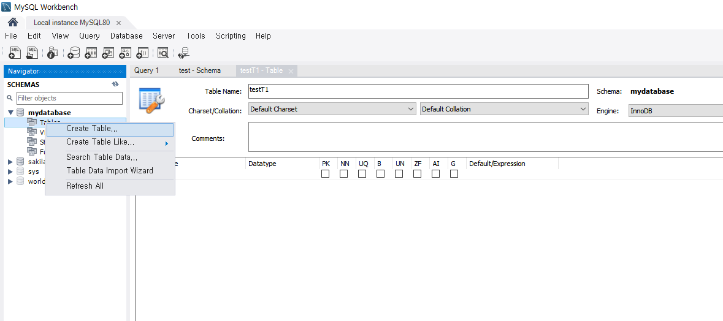Open the home screen tab icon

click(x=13, y=22)
